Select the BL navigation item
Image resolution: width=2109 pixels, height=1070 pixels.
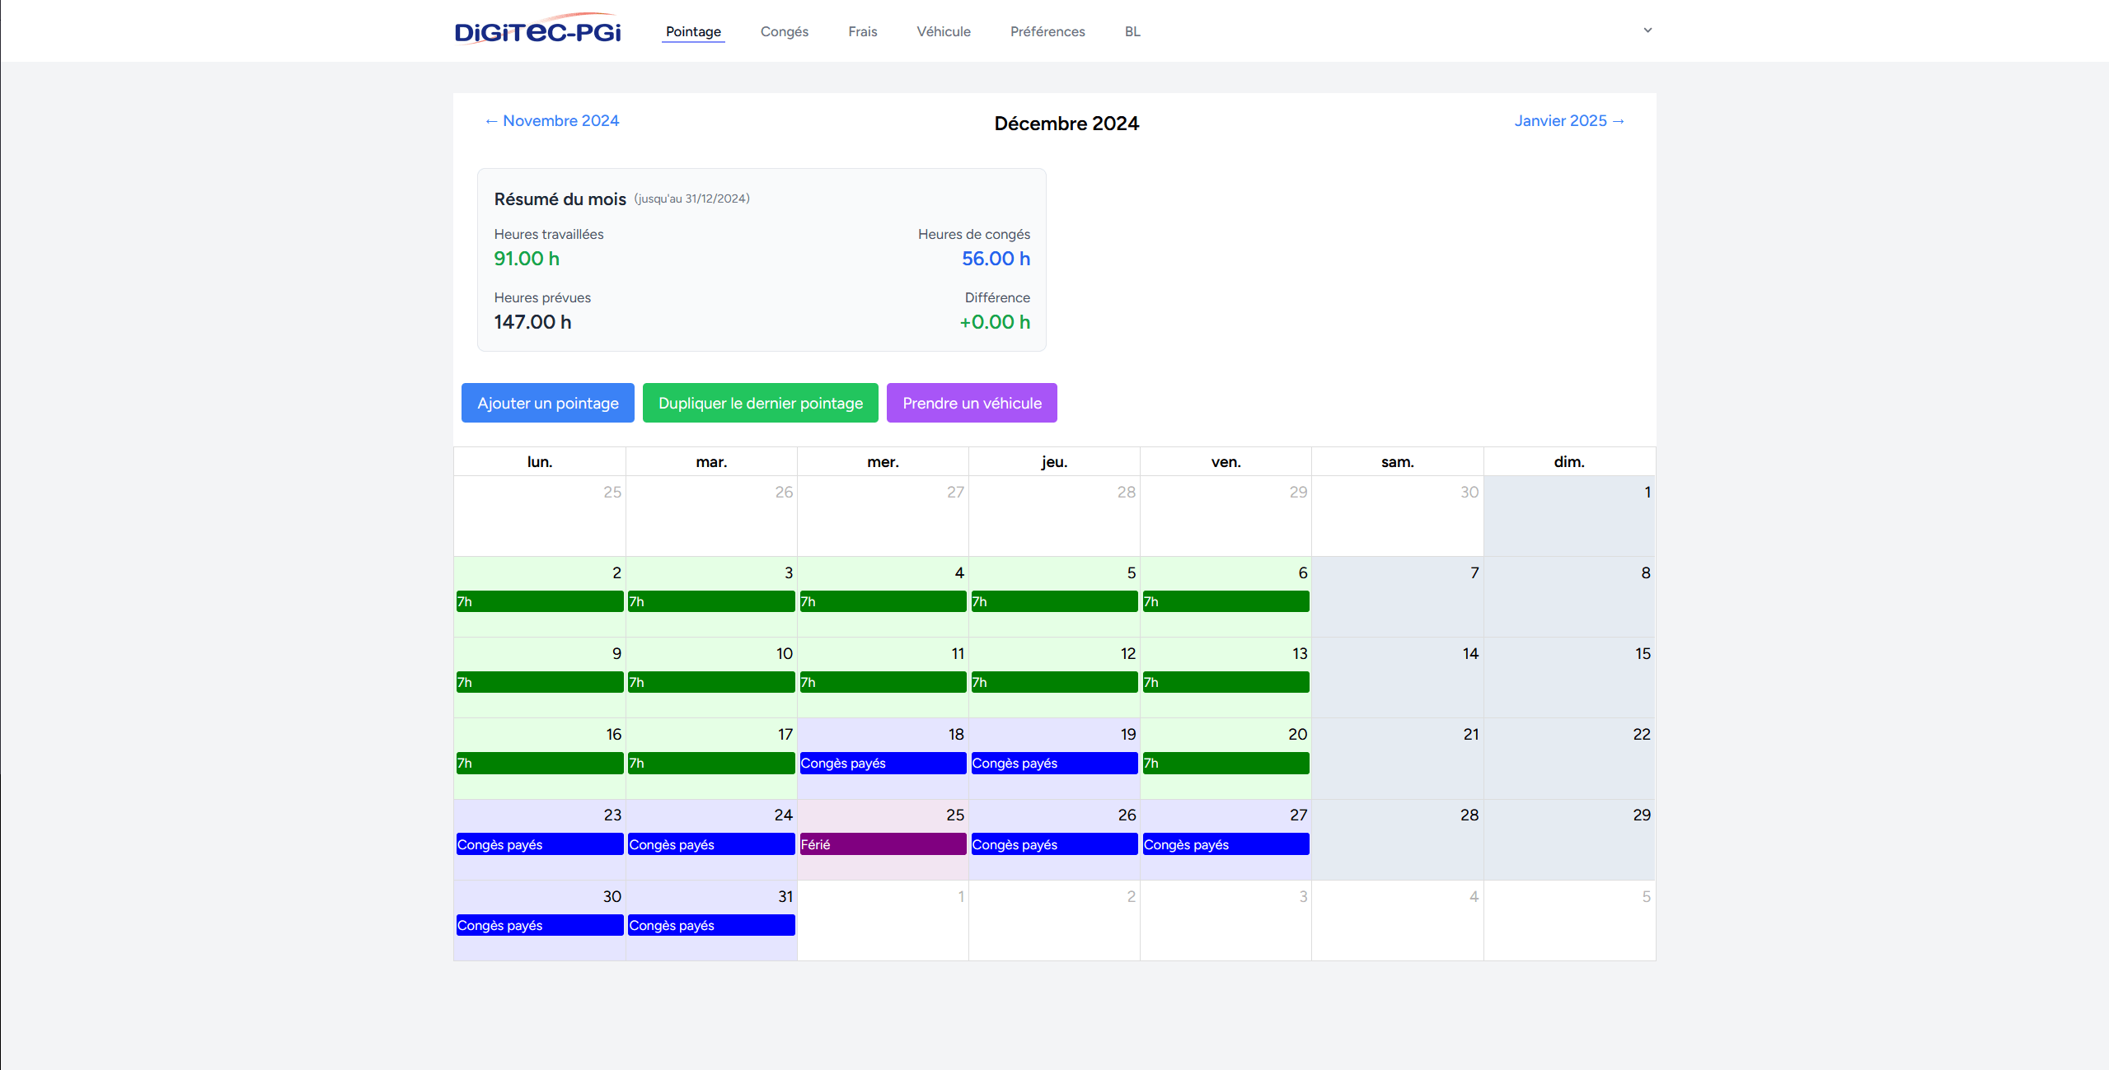click(x=1132, y=31)
